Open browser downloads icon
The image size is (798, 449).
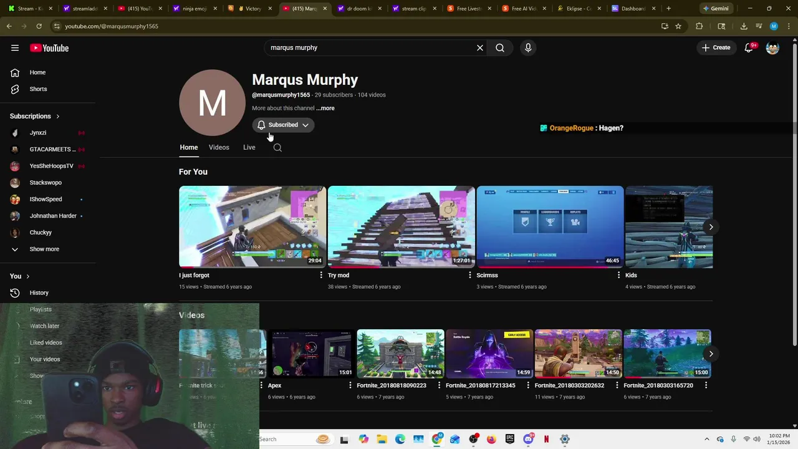tap(744, 26)
